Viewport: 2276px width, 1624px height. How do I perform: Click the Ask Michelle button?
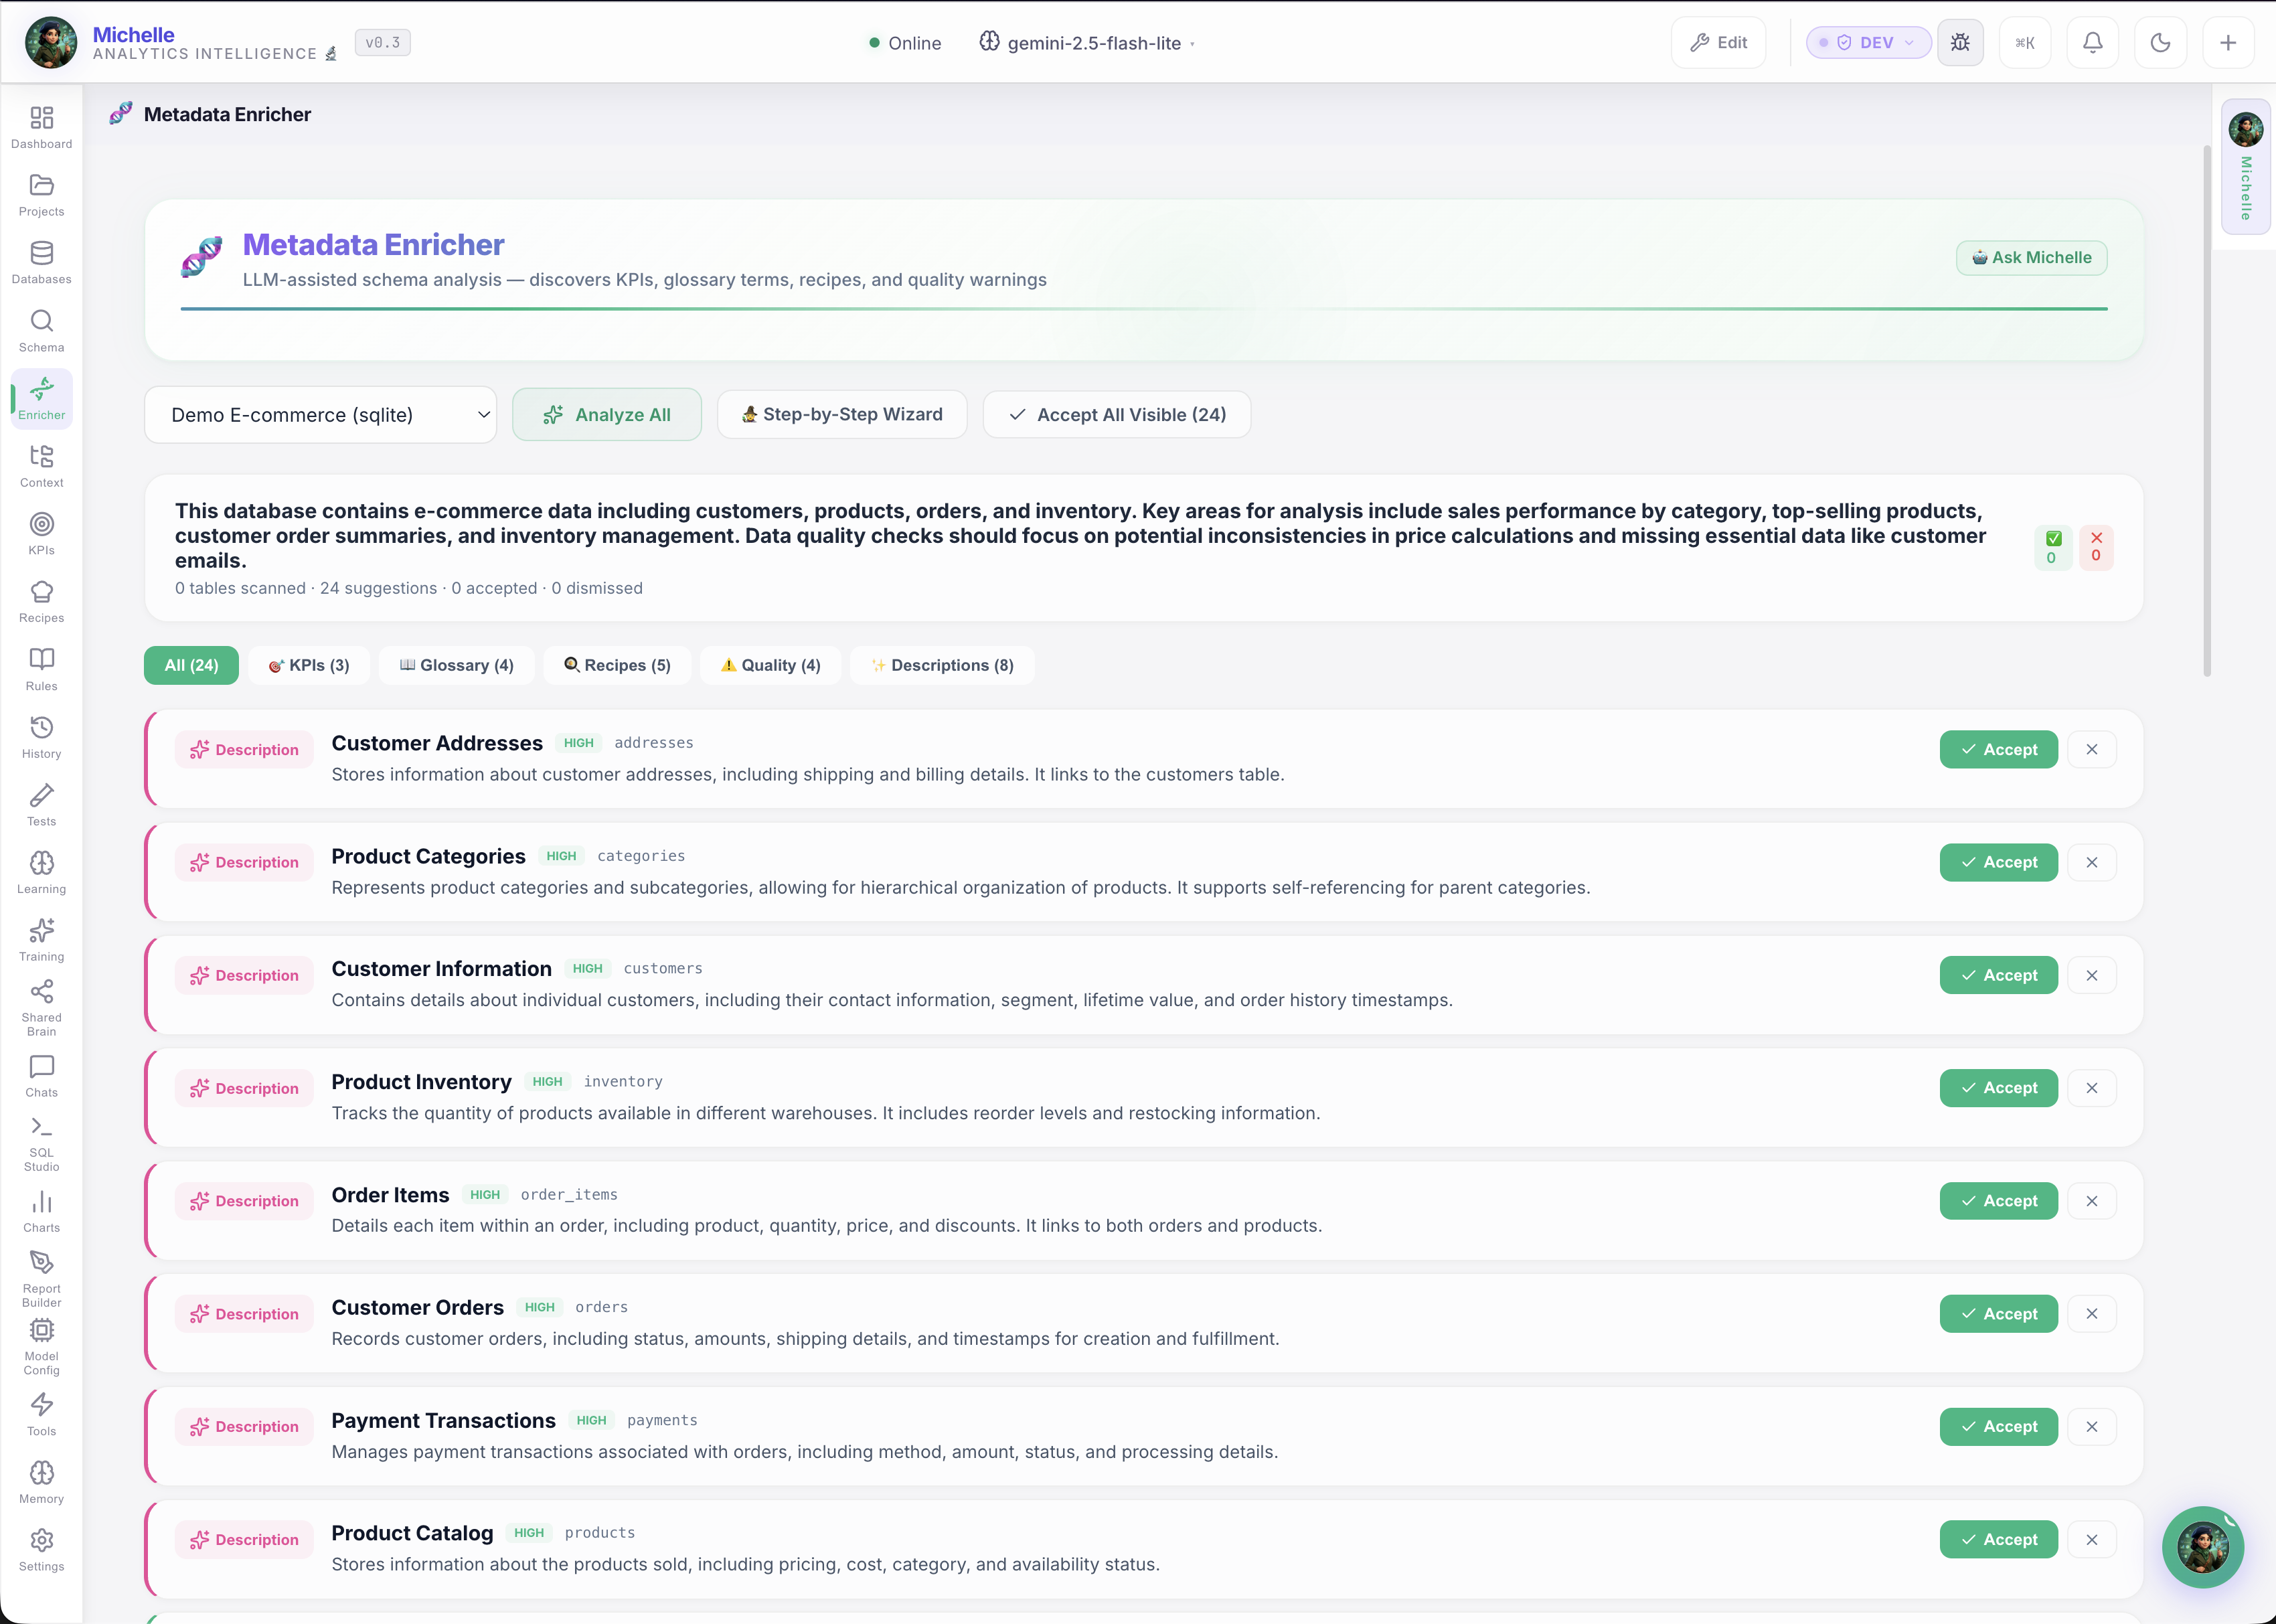tap(2031, 257)
